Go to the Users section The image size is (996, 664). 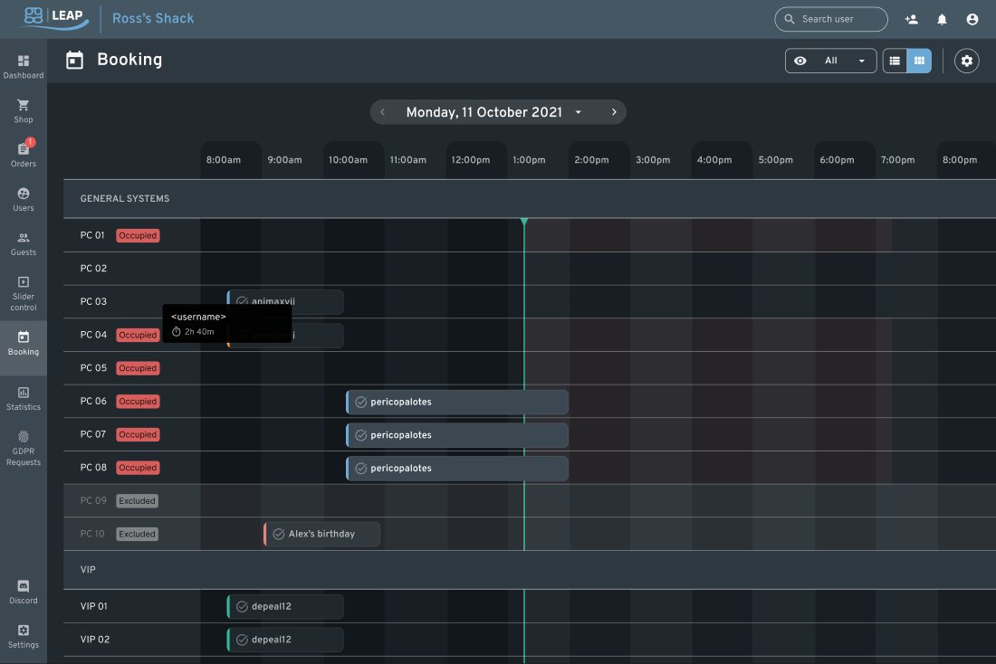pyautogui.click(x=23, y=199)
